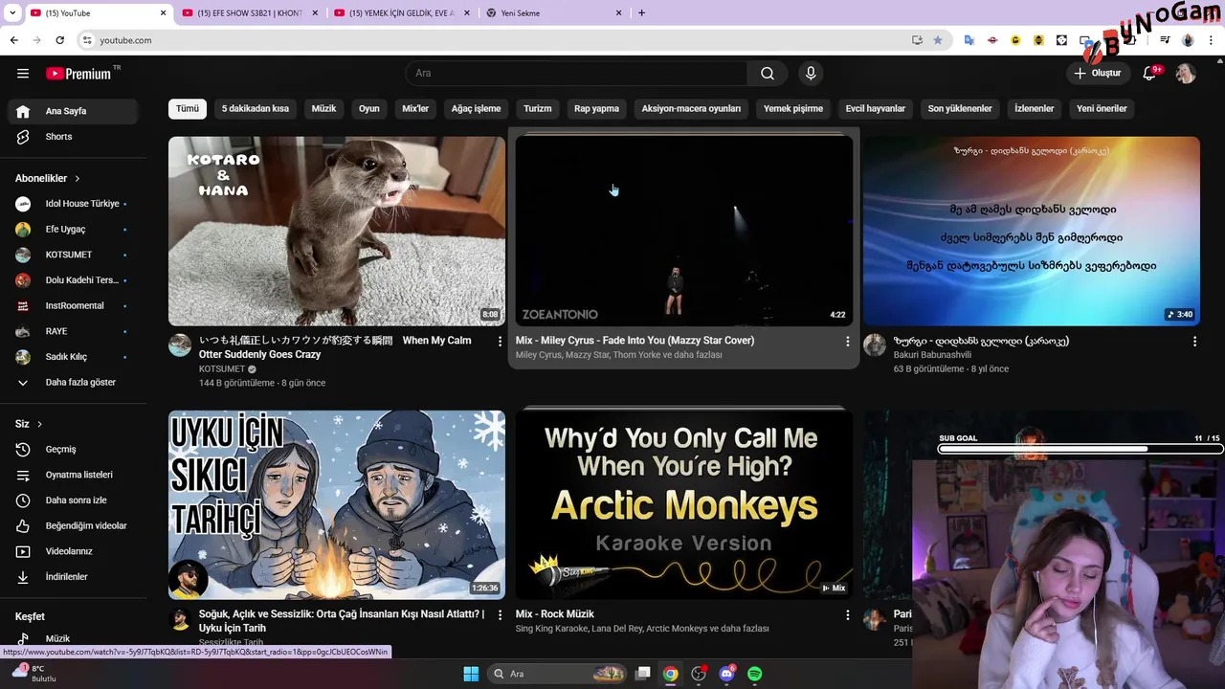This screenshot has height=689, width=1225.
Task: Open Chrome three-dot menu
Action: pos(1211,40)
